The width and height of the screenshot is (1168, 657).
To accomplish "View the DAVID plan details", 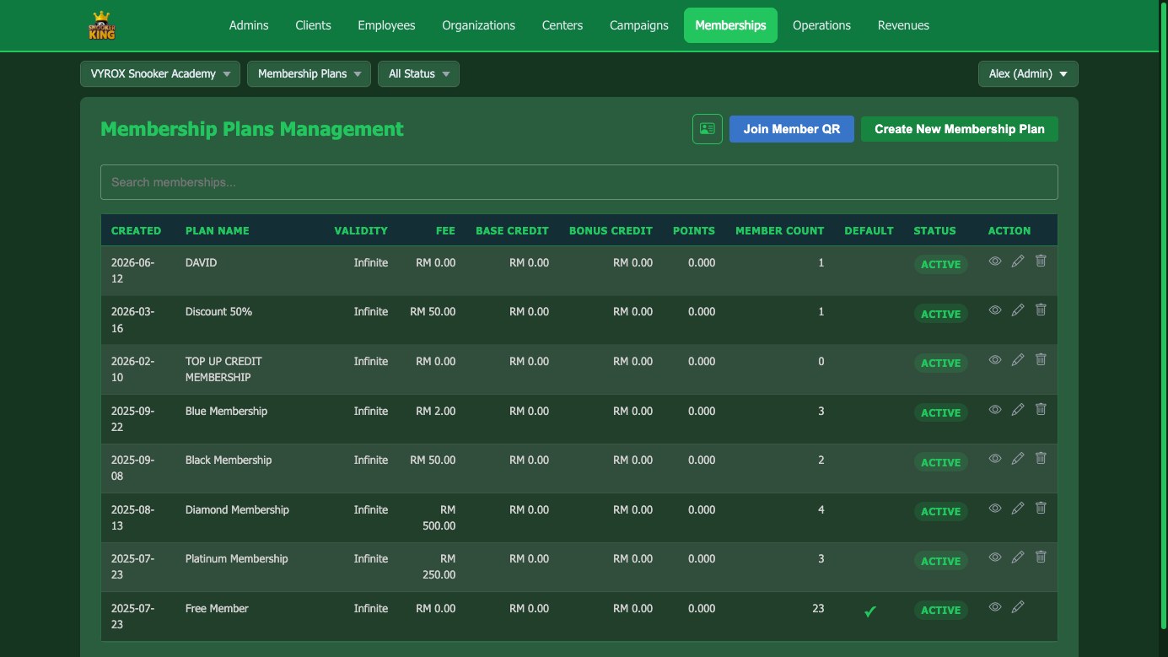I will coord(995,261).
